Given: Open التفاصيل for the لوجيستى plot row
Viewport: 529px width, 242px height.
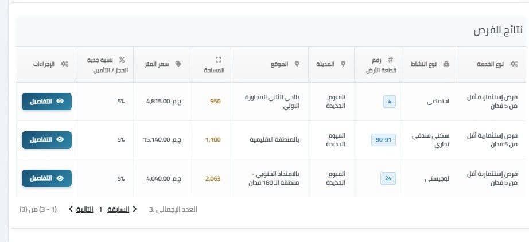Looking at the screenshot, I should 47,178.
